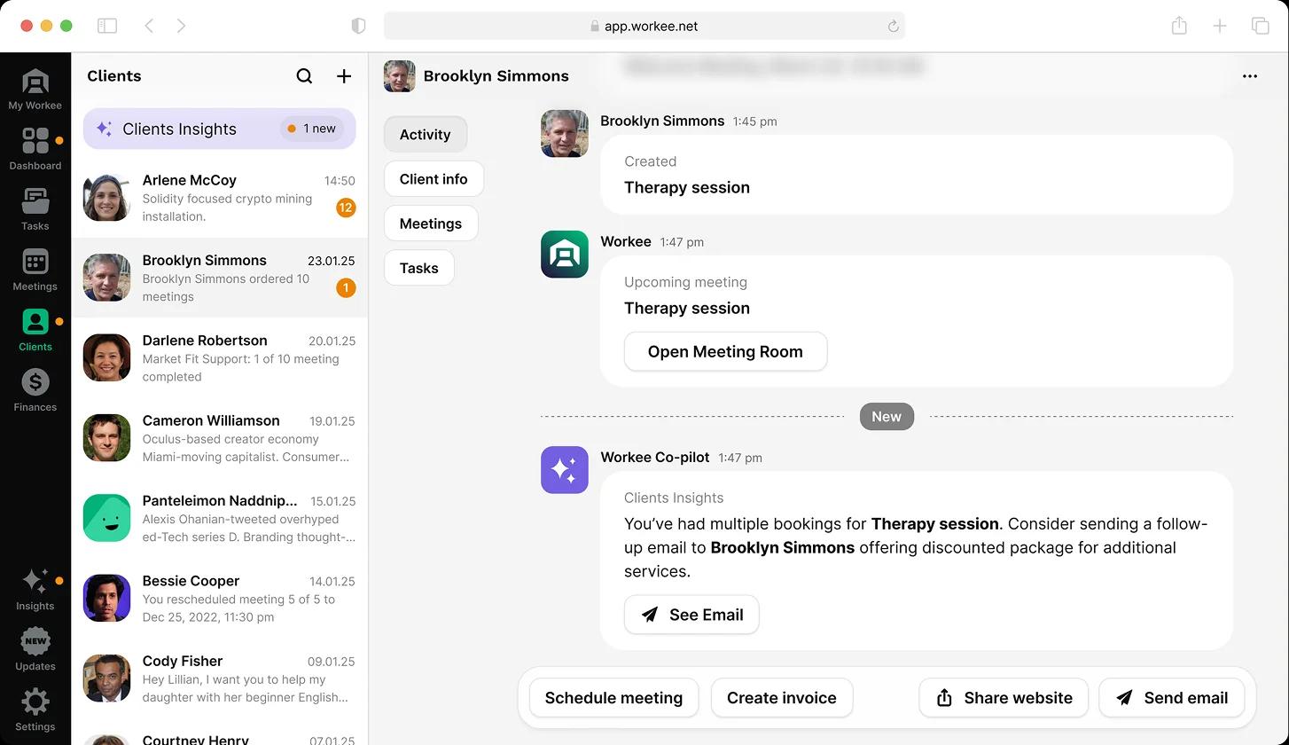
Task: Select the Meetings tab for Brooklyn Simmons
Action: (431, 223)
